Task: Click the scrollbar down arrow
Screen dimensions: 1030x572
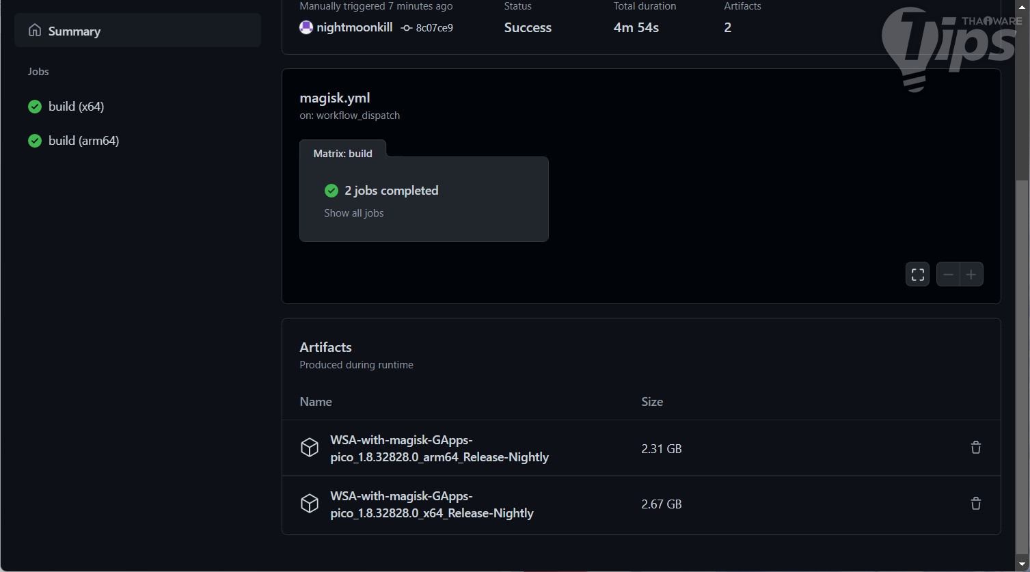Action: click(x=1022, y=564)
